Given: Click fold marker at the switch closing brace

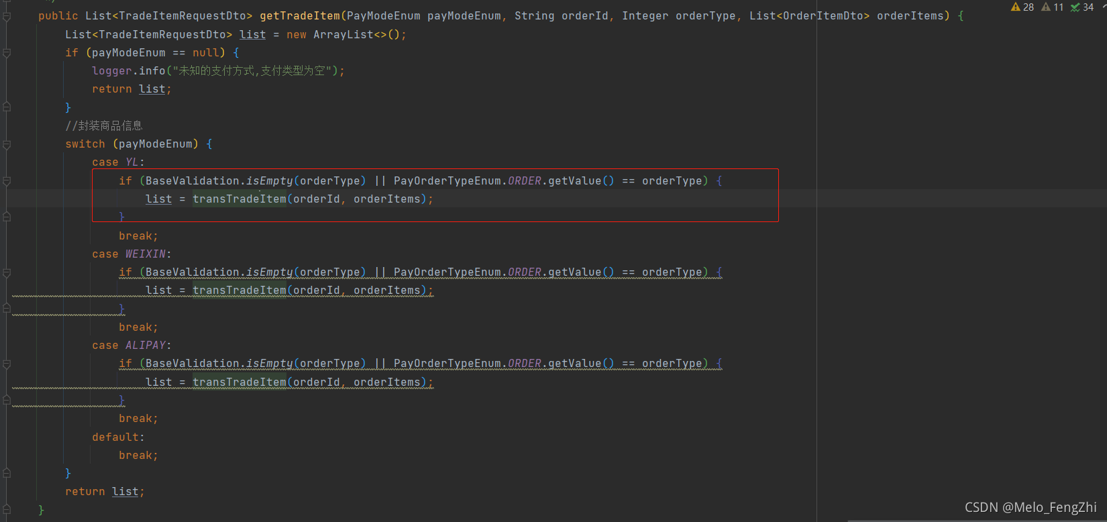Looking at the screenshot, I should (7, 473).
